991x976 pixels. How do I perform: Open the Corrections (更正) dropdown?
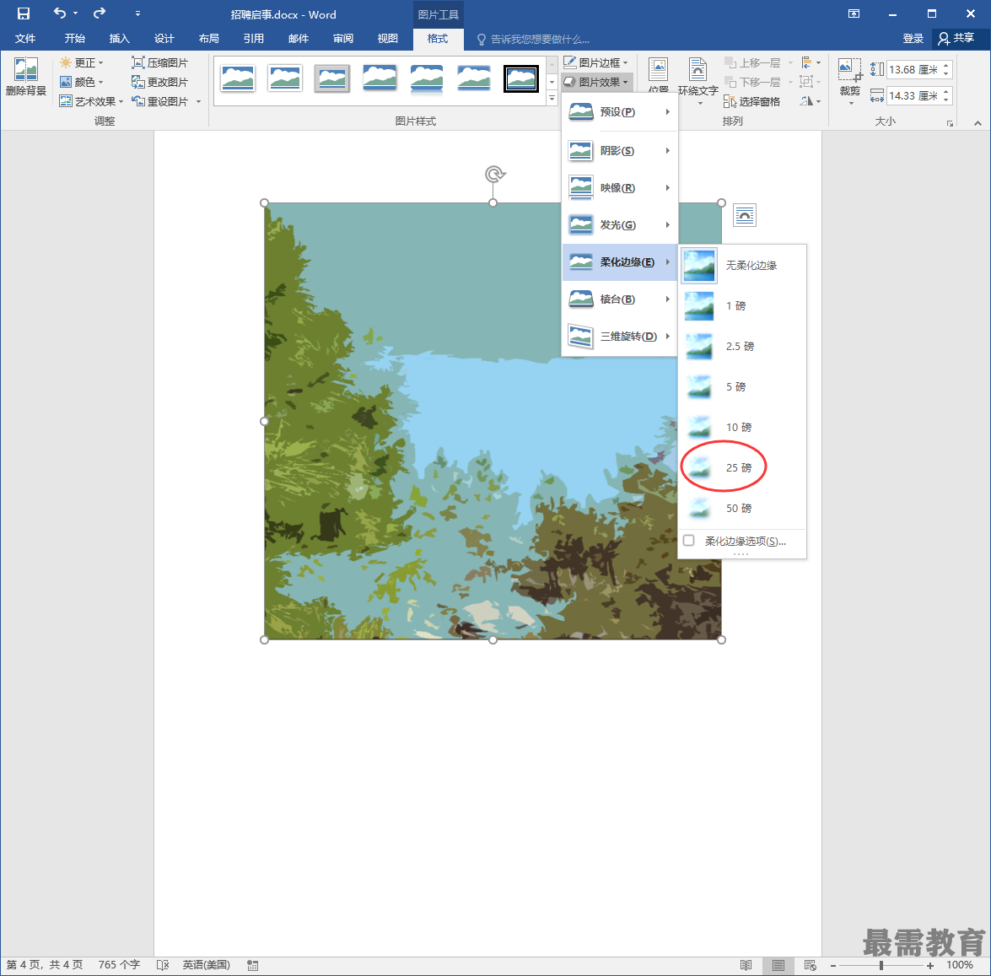(82, 62)
